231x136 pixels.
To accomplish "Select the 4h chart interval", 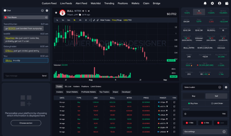I will coord(80,20).
